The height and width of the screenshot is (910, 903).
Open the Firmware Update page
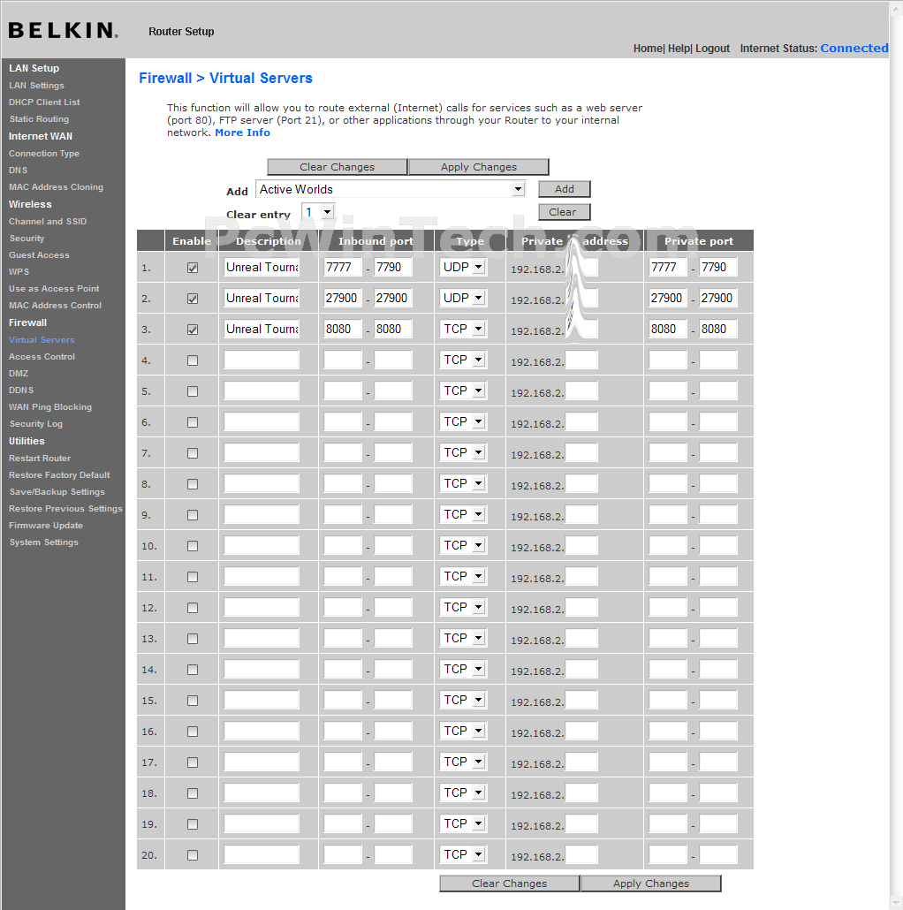click(46, 525)
